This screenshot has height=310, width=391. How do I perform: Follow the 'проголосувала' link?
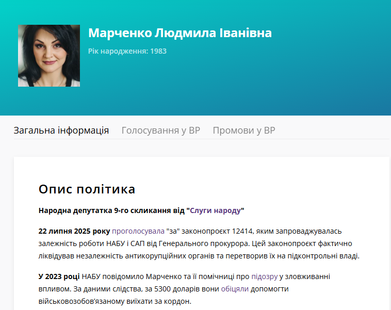coord(138,231)
